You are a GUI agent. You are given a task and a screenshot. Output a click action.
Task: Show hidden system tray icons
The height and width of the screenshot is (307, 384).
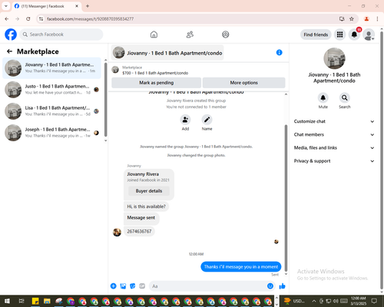(x=314, y=301)
